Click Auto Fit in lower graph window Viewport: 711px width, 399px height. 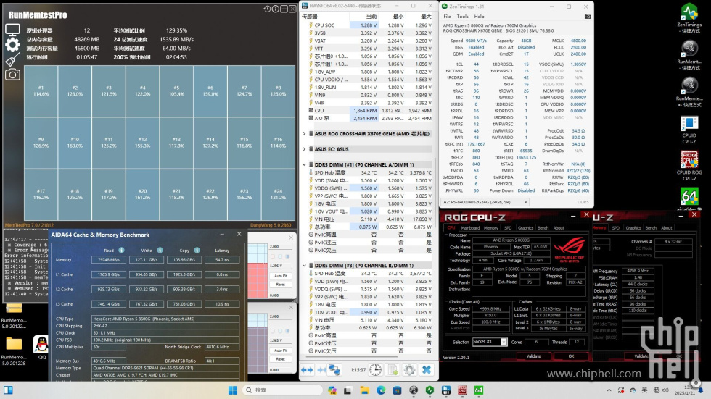[x=281, y=350]
